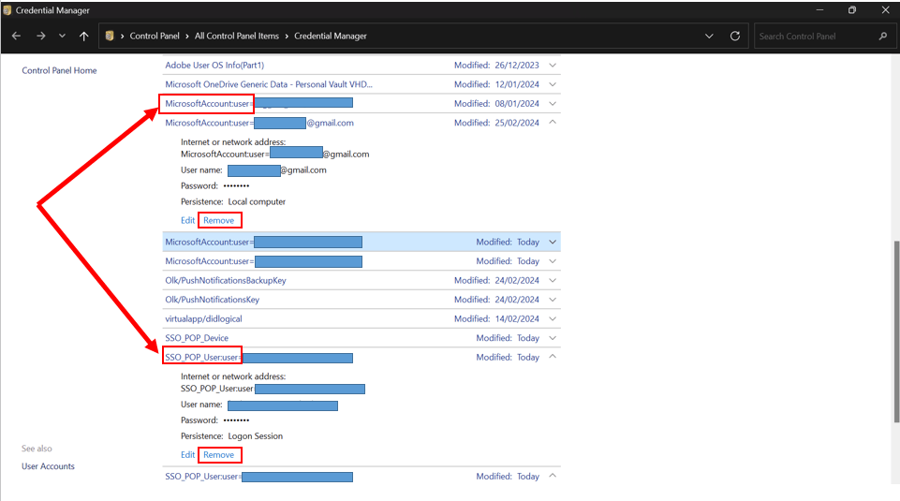This screenshot has height=501, width=900.
Task: Minimize the Credential Manager window
Action: [x=819, y=10]
